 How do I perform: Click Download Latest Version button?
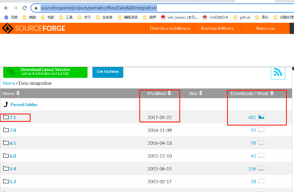coord(45,72)
